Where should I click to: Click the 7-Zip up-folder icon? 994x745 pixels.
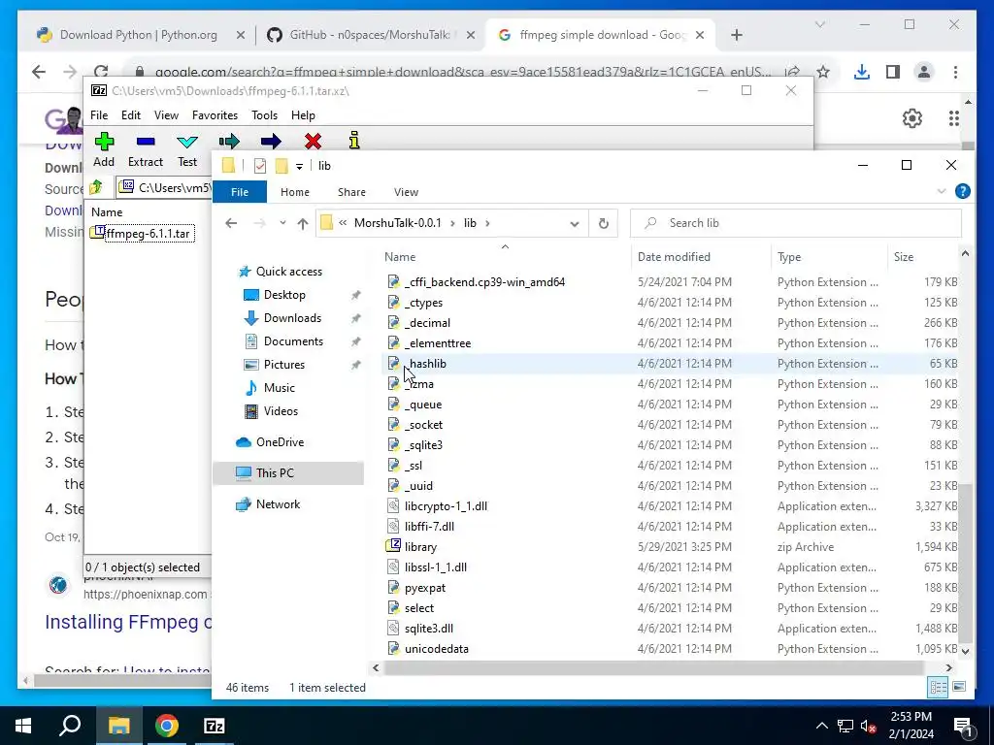tap(96, 187)
